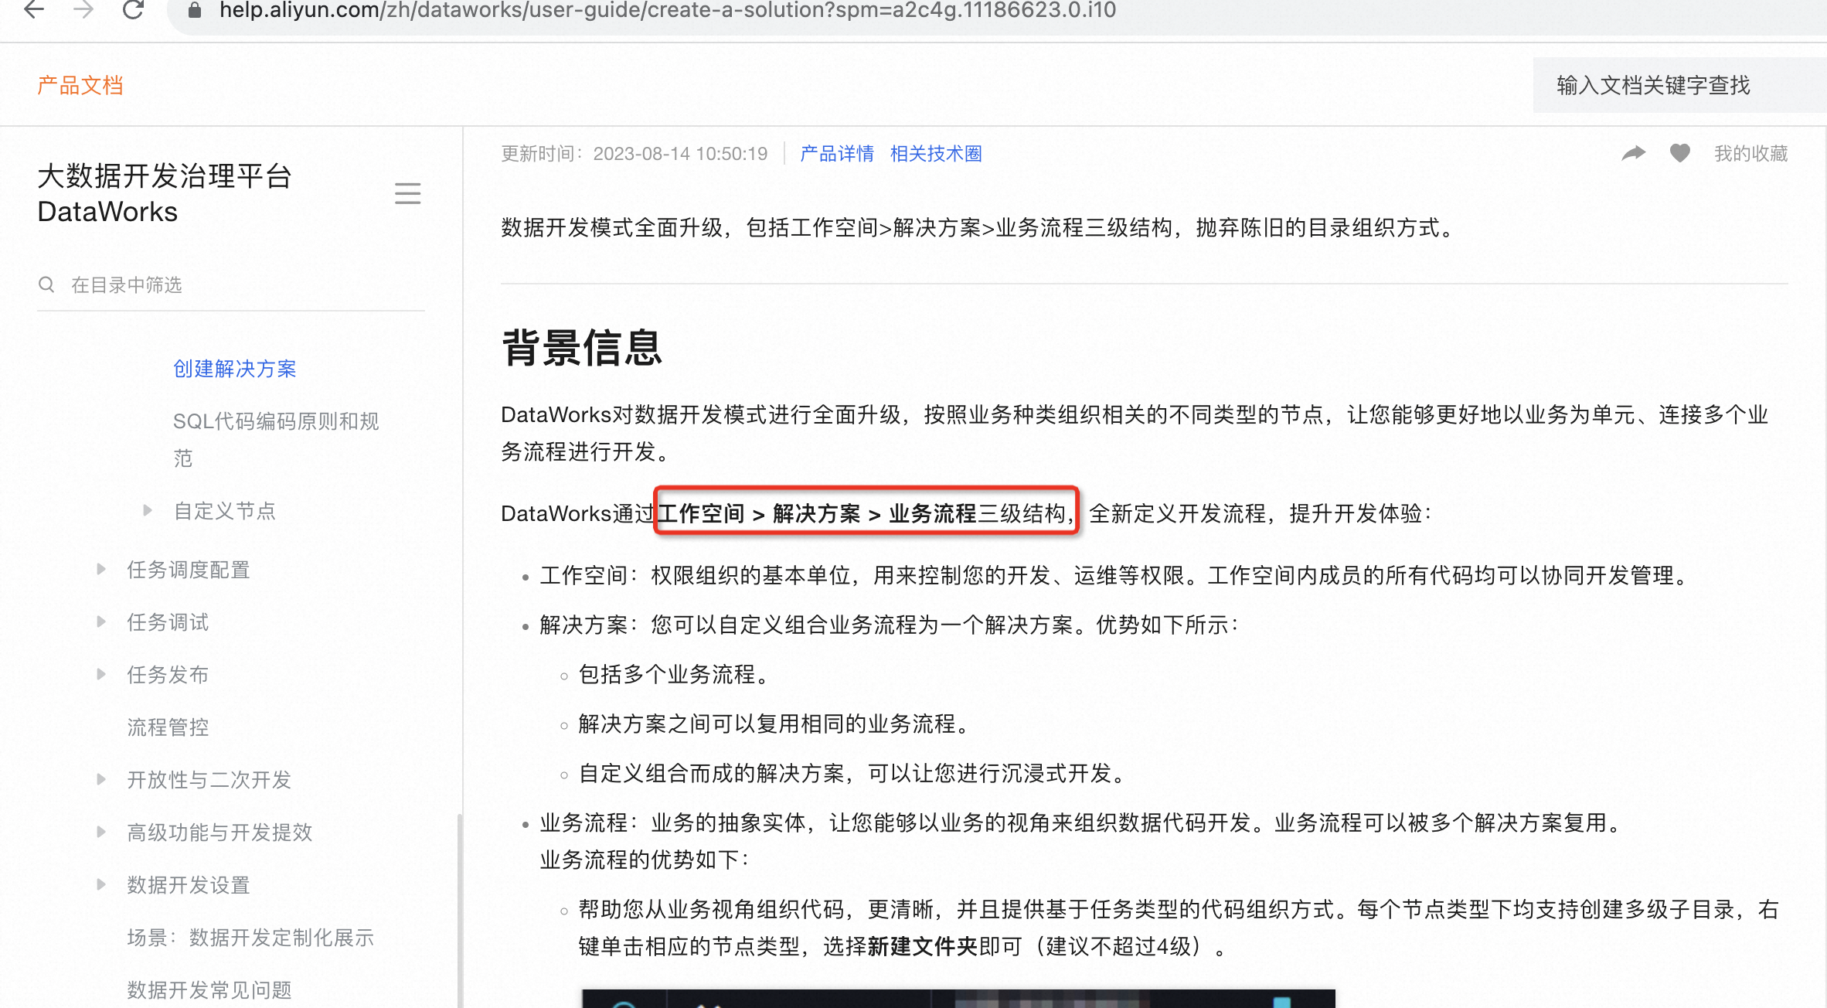Click the search icon beside 在目录中筛选

tap(46, 284)
